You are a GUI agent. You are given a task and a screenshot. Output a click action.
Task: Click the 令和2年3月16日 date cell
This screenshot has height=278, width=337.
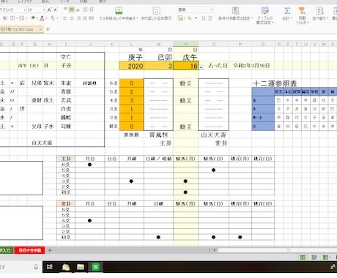(251, 66)
